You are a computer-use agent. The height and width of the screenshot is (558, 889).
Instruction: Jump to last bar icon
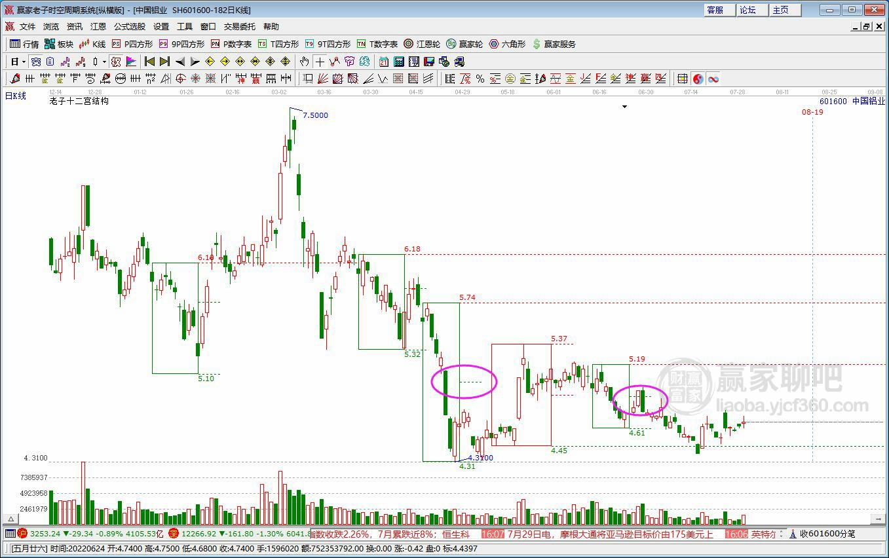pos(164,62)
